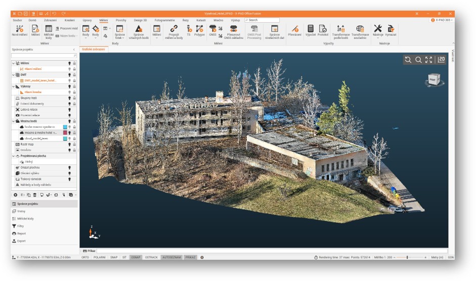Open the Zobrazení ribbon tab

click(50, 20)
